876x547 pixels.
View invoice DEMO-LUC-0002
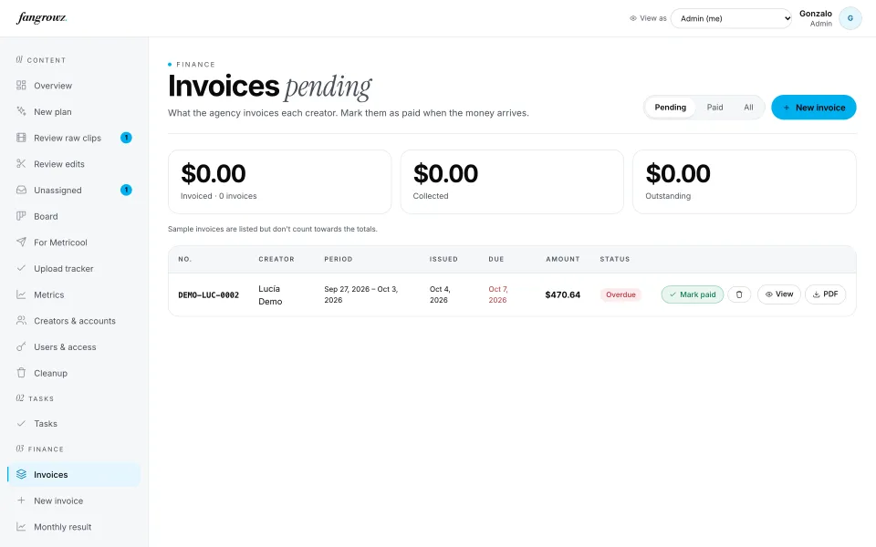pos(778,294)
